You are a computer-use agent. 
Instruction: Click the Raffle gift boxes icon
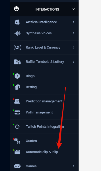[17, 62]
